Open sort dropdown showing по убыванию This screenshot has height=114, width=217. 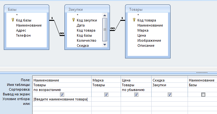pyautogui.click(x=136, y=90)
